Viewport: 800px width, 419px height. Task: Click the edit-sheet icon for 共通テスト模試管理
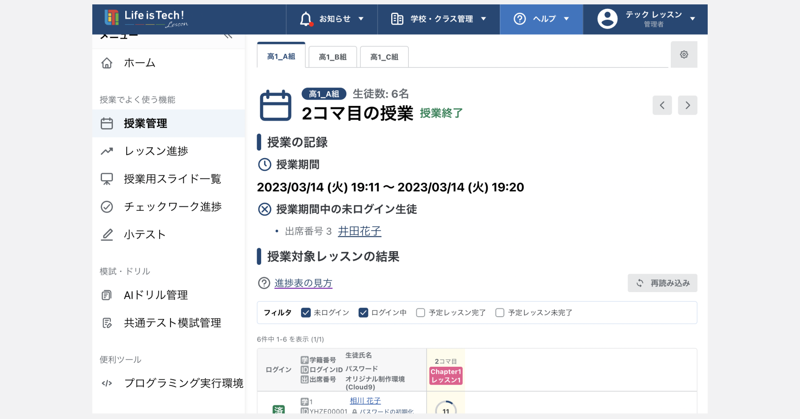[107, 323]
